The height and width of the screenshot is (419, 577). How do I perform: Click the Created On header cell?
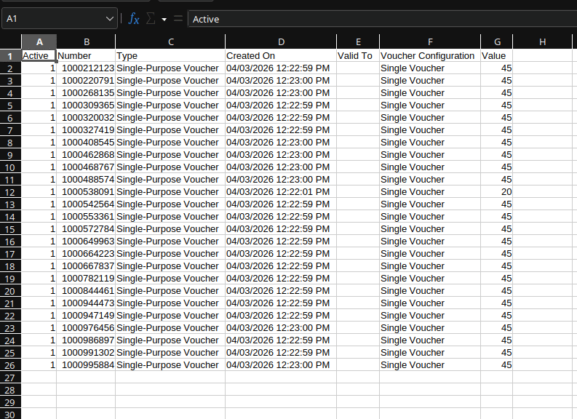pyautogui.click(x=281, y=55)
